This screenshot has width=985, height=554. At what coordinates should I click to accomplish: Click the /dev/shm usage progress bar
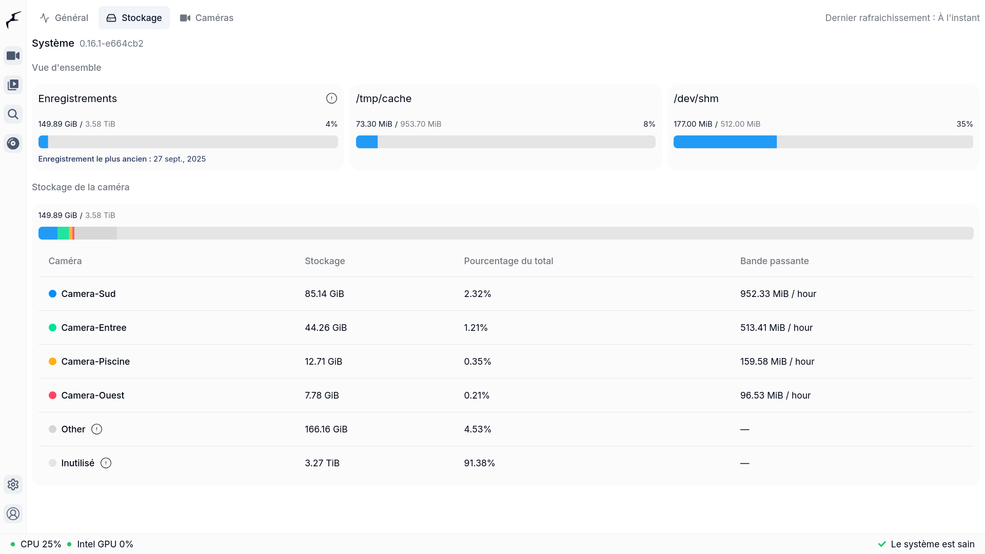point(823,142)
